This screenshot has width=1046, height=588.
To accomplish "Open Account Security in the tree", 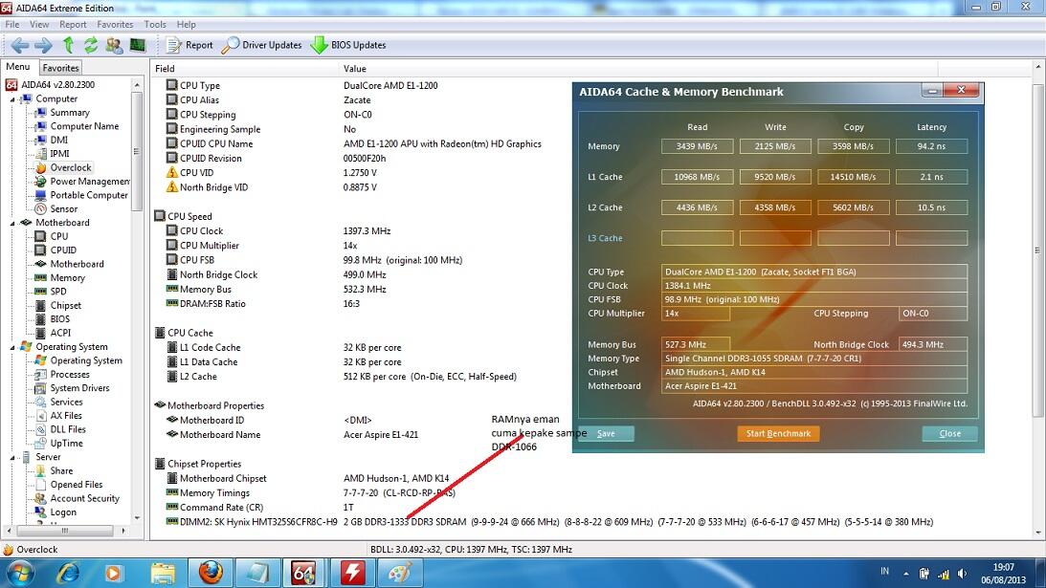I will (x=85, y=498).
